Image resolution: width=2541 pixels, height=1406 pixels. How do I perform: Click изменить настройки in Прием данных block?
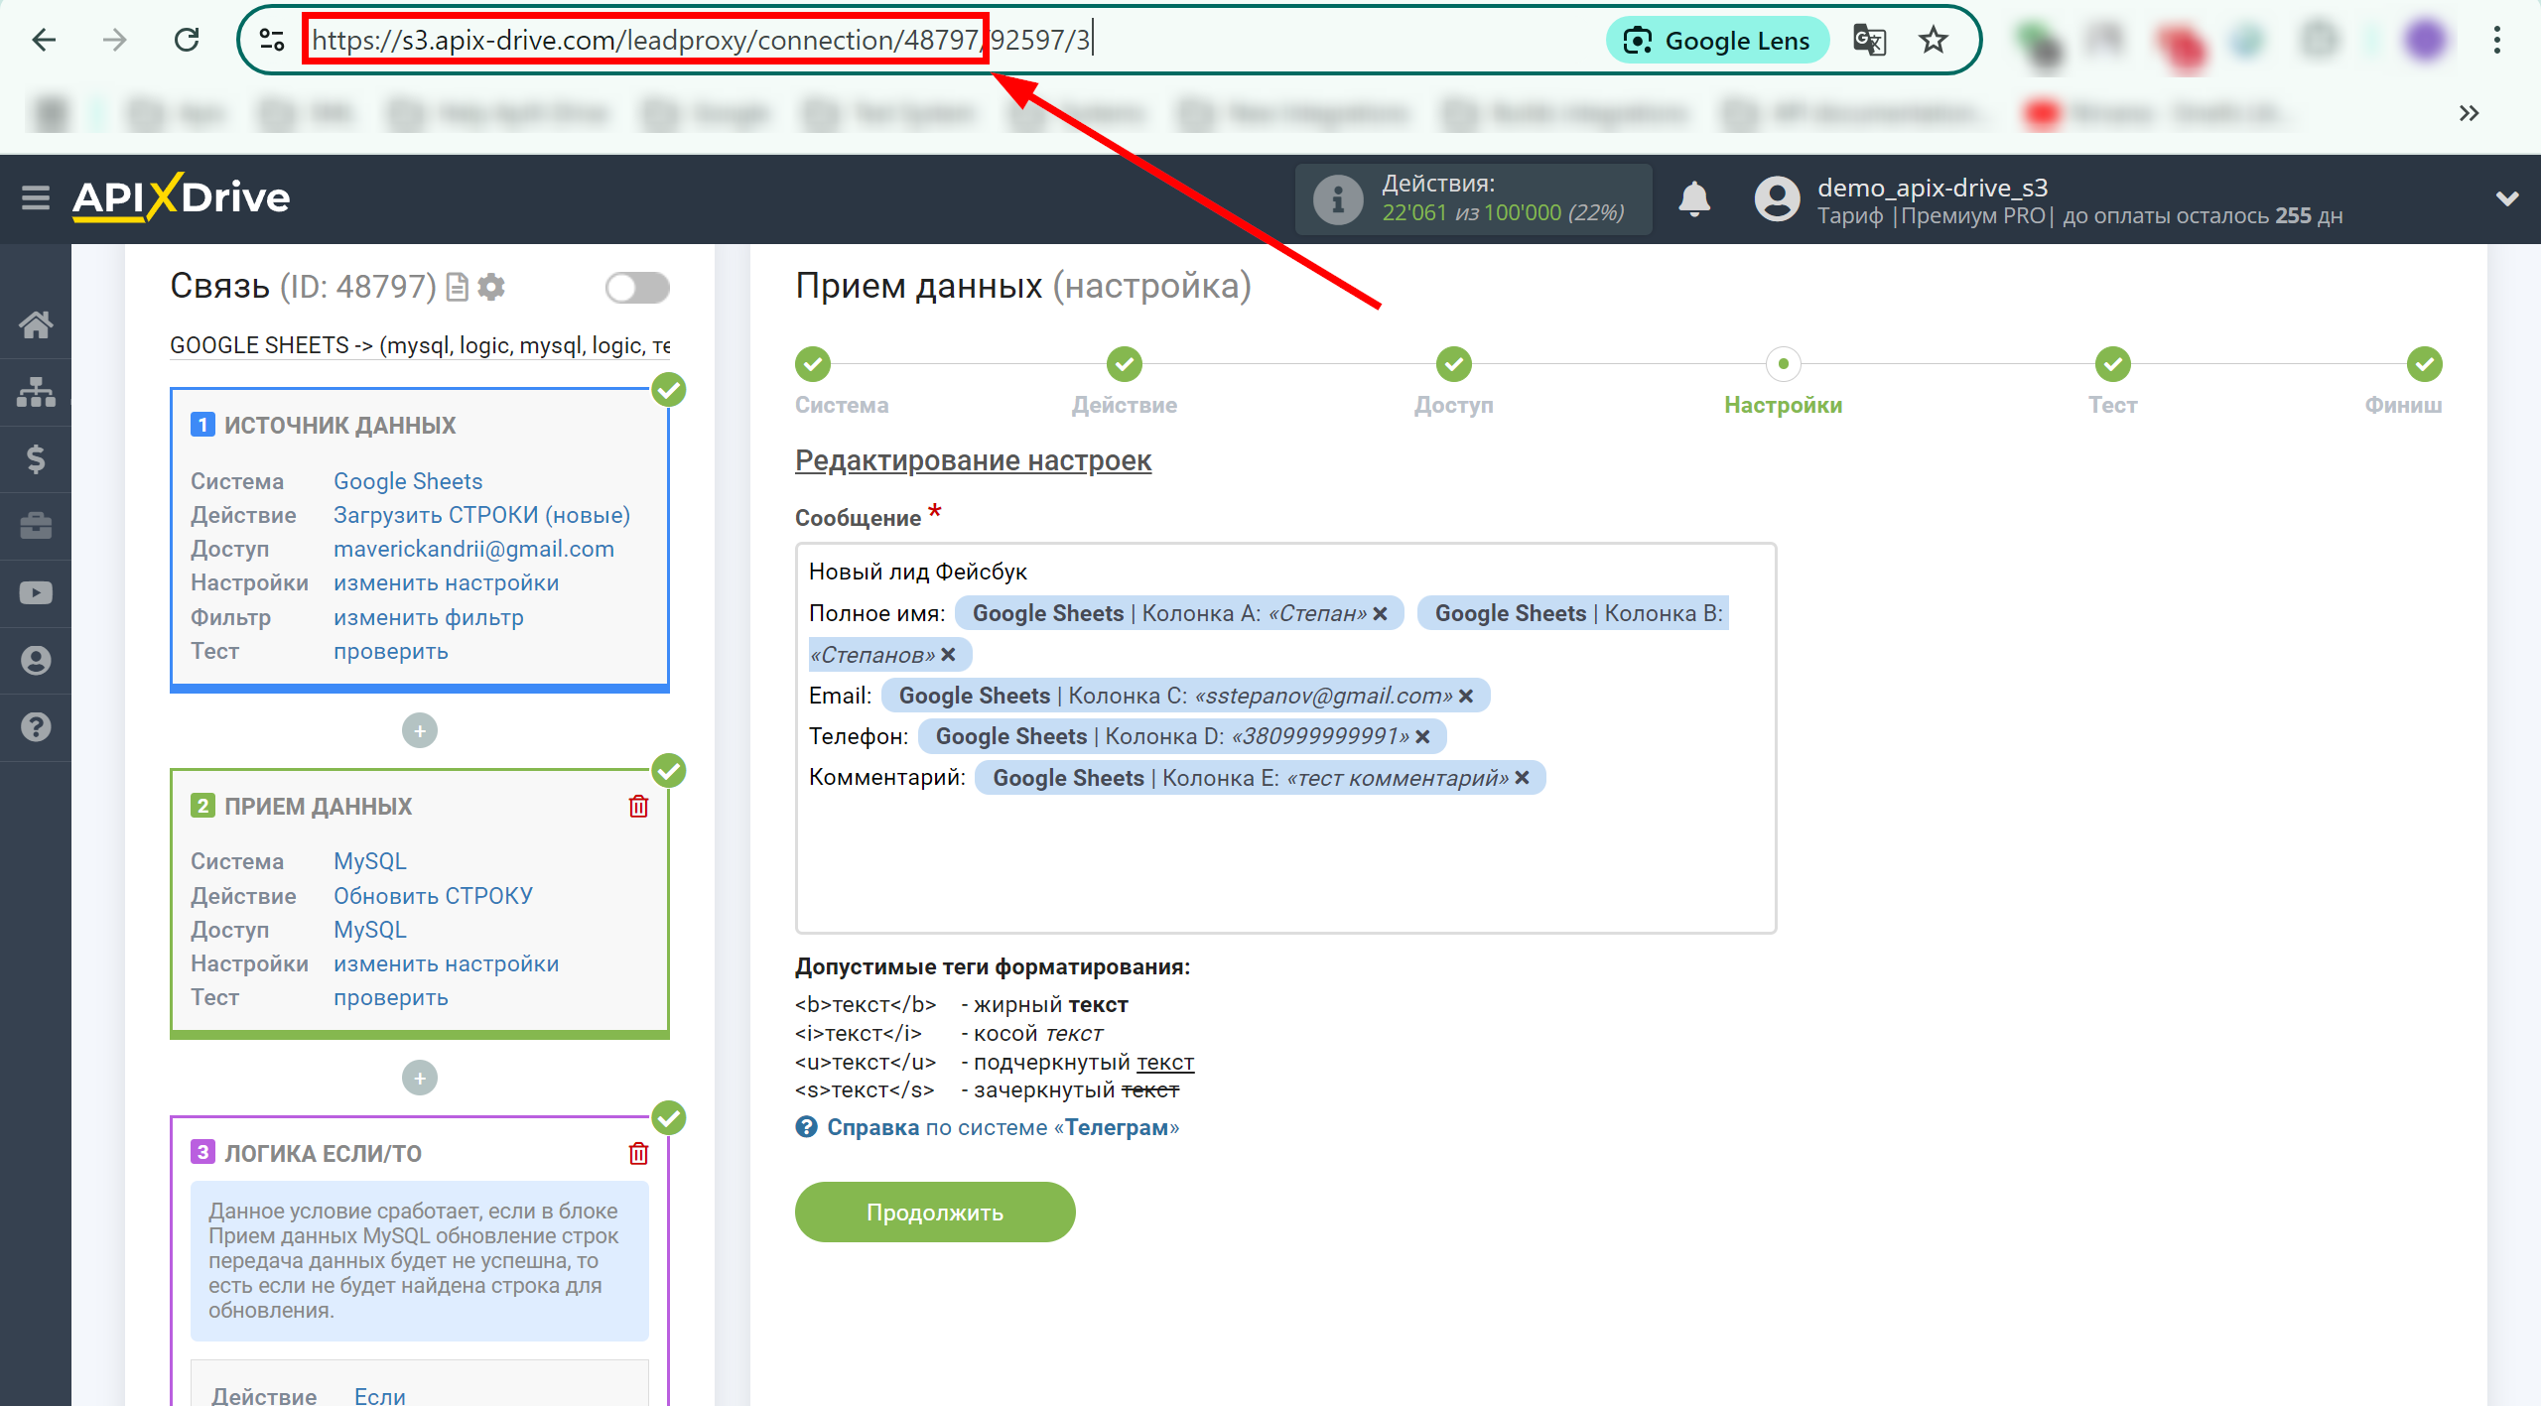(x=446, y=963)
